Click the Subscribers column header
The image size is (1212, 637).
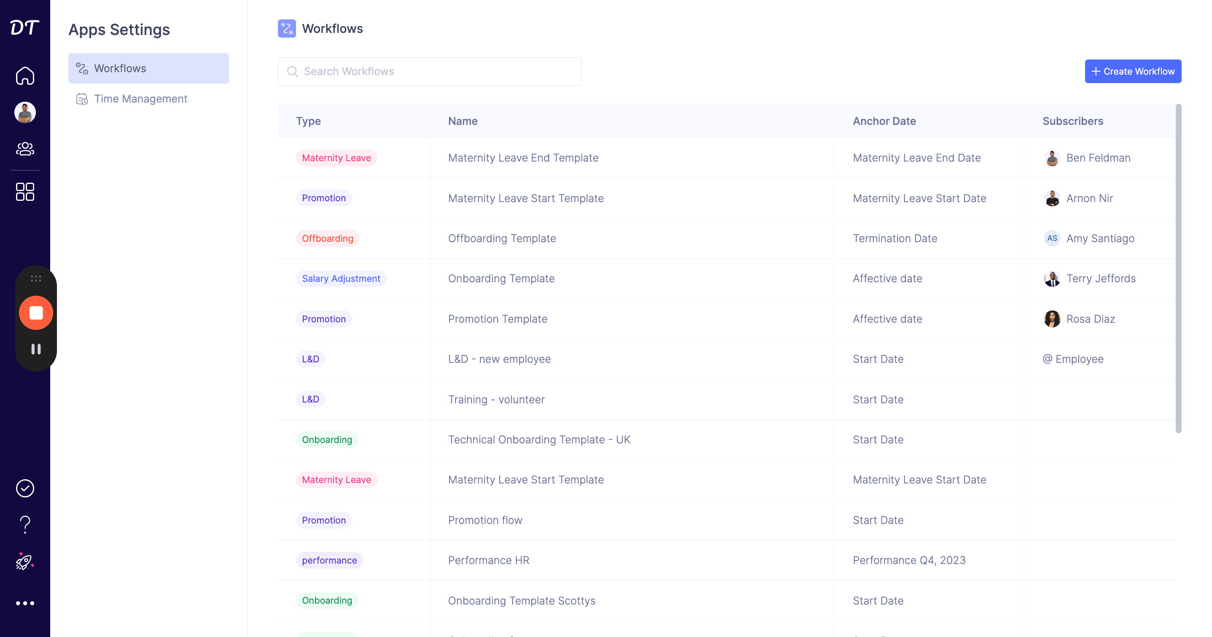click(1073, 121)
